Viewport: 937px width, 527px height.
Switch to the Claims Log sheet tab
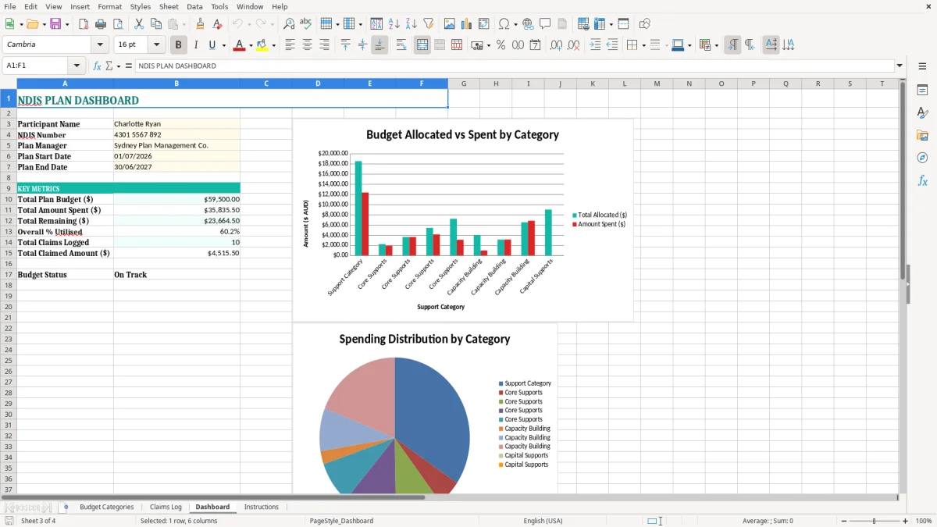coord(166,507)
